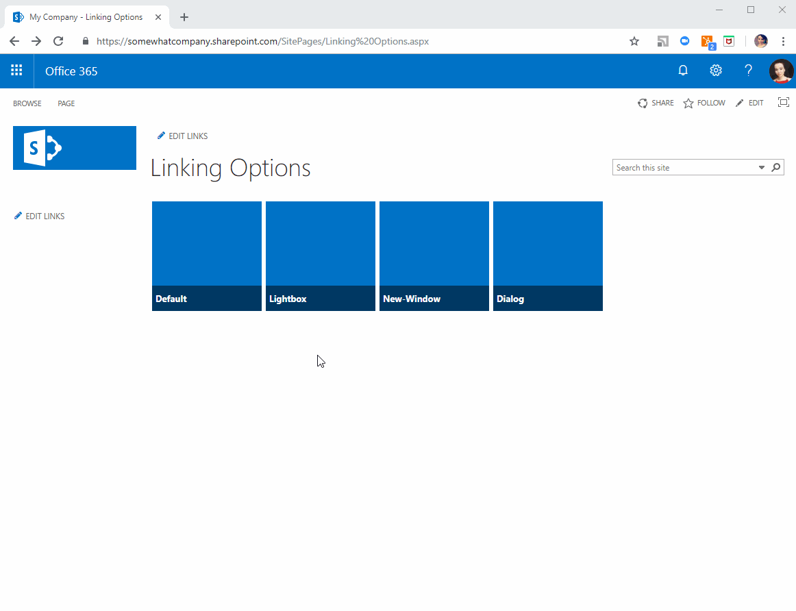Toggle the bookmark star in the address bar
The height and width of the screenshot is (611, 796).
[634, 41]
